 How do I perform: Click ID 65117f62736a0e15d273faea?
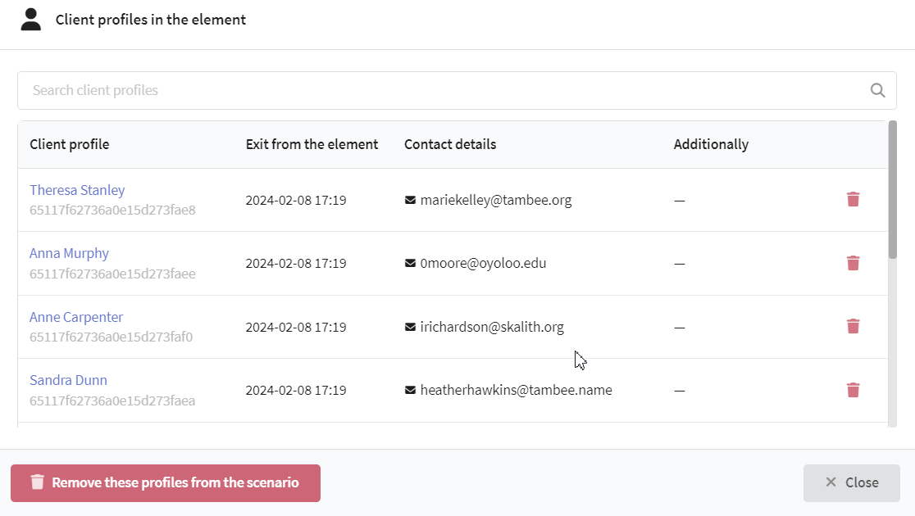coord(112,401)
